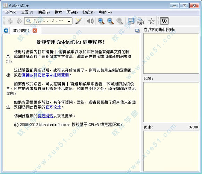Click the printer icon
The image size is (202, 174).
pyautogui.click(x=140, y=21)
